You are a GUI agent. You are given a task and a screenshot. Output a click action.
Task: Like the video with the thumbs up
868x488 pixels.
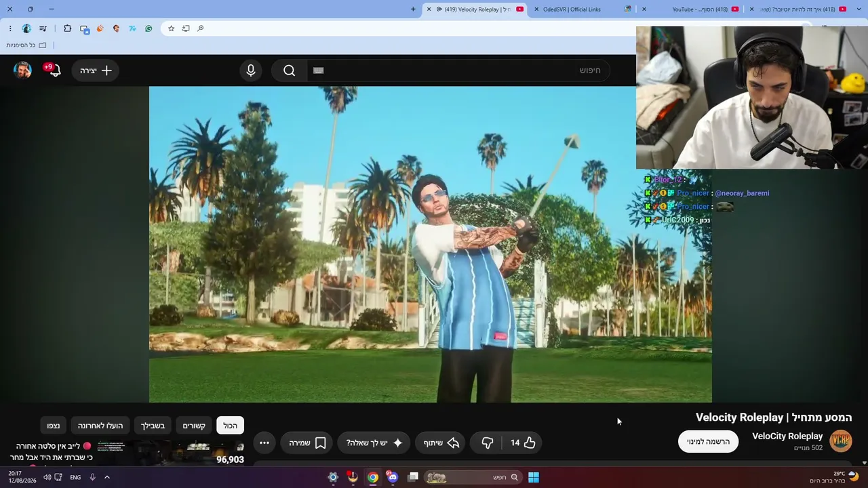pyautogui.click(x=524, y=443)
